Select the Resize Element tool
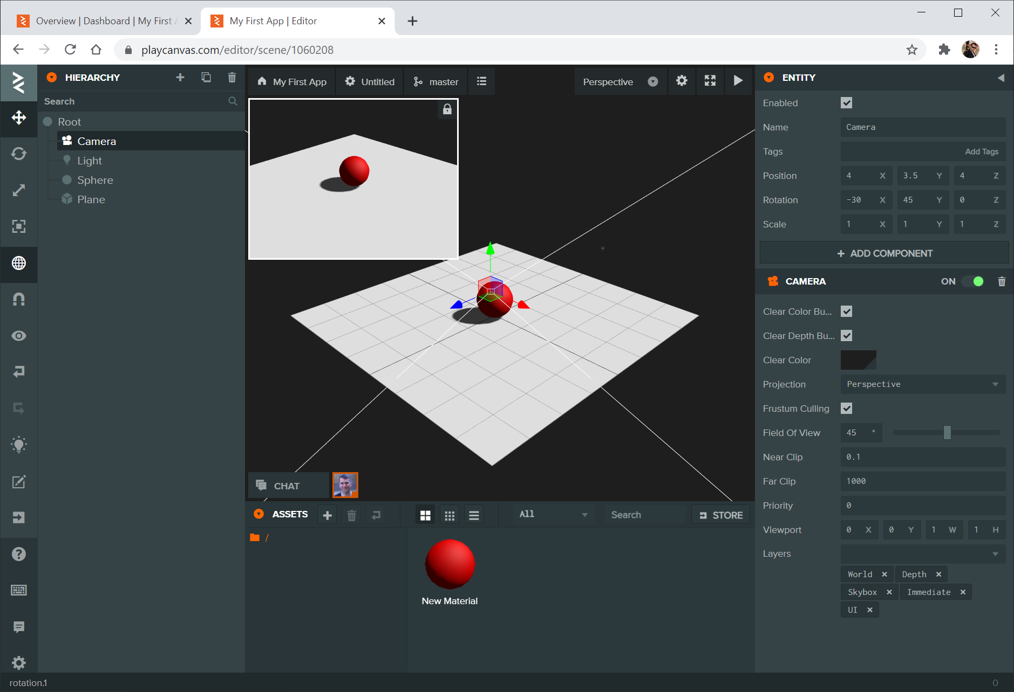 18,226
